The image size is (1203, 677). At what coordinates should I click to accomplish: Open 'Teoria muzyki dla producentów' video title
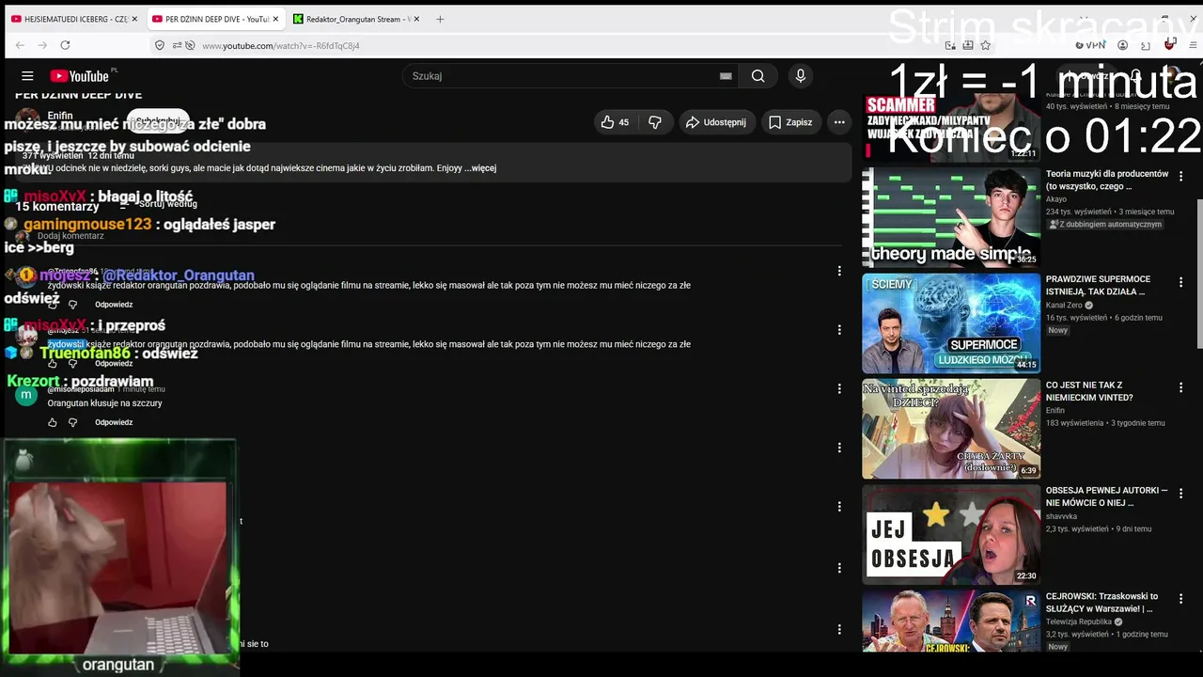tap(1107, 181)
